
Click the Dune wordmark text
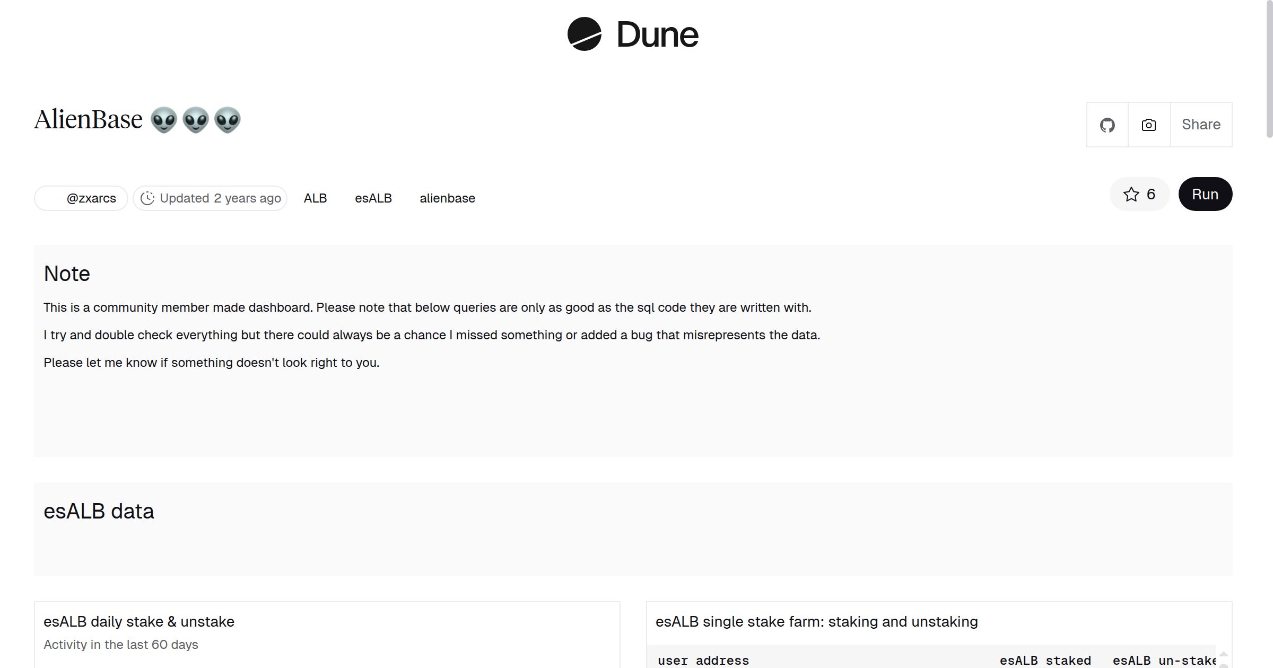point(657,35)
